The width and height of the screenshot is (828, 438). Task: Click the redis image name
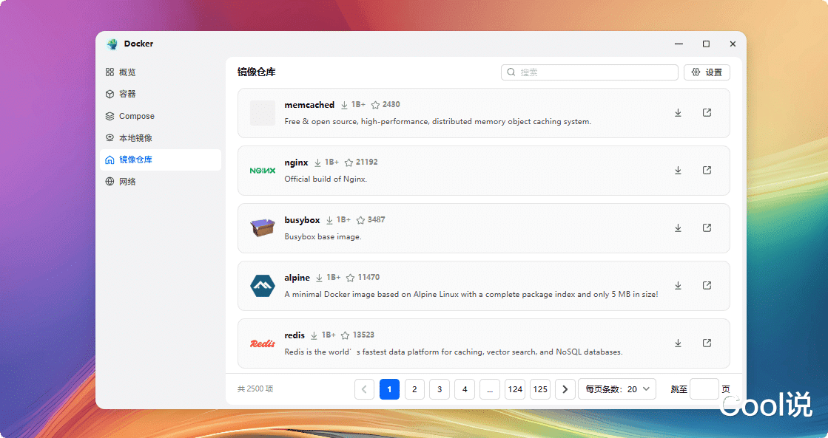[294, 335]
